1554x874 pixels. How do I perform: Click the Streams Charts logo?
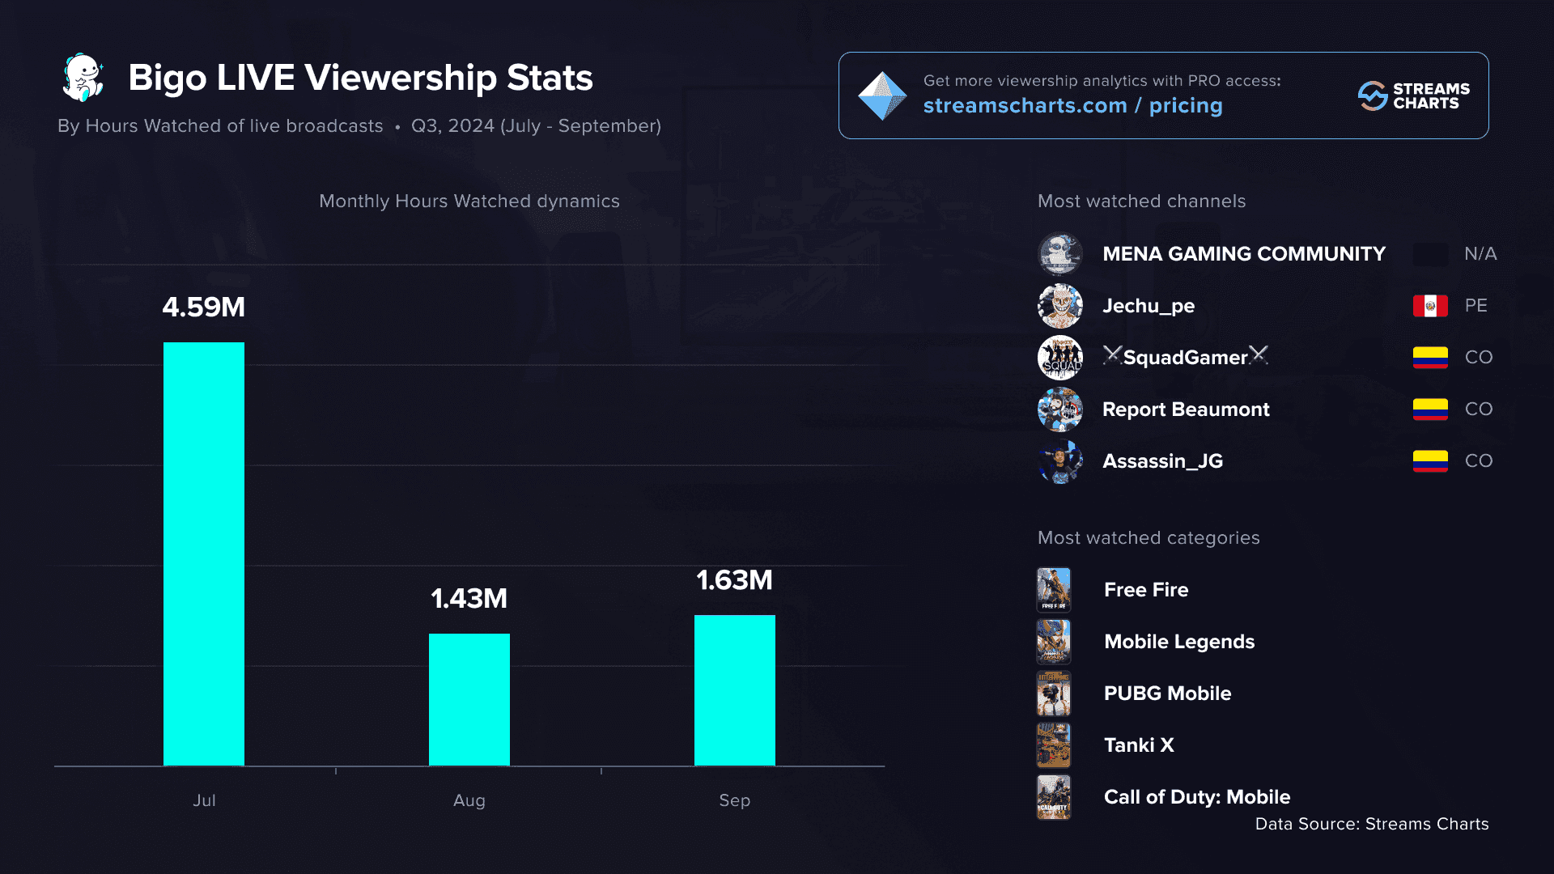click(x=1413, y=95)
